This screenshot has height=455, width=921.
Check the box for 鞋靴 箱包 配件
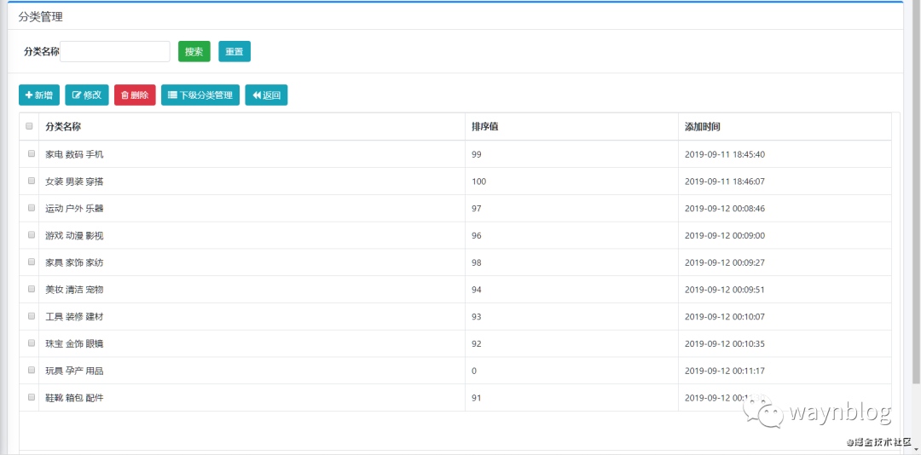(32, 397)
